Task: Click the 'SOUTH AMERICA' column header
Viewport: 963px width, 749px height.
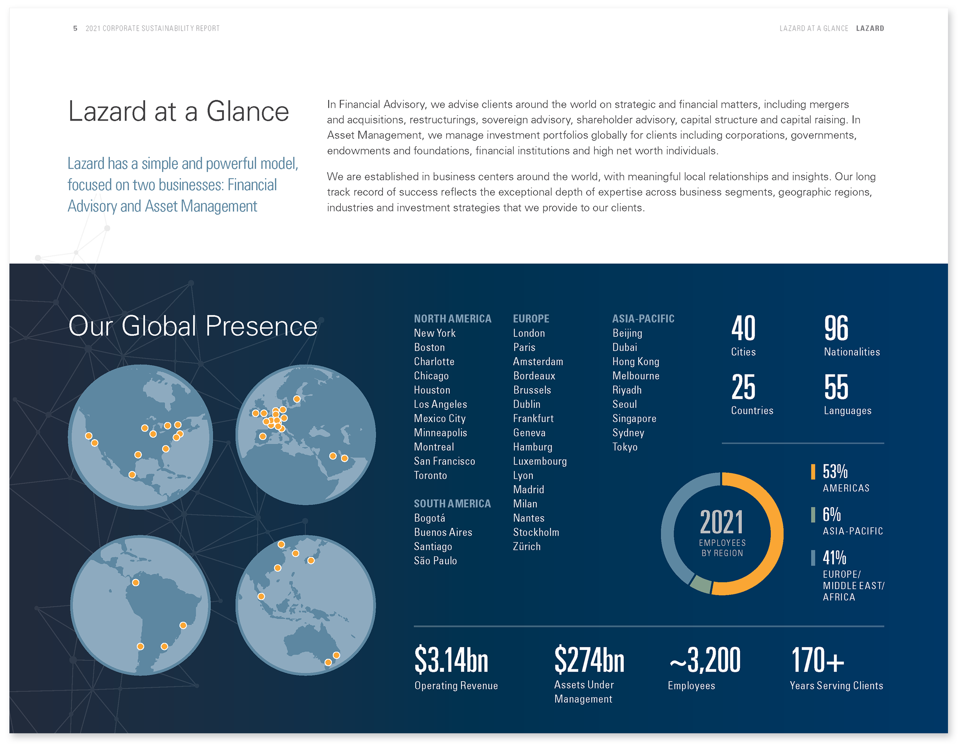Action: click(452, 503)
